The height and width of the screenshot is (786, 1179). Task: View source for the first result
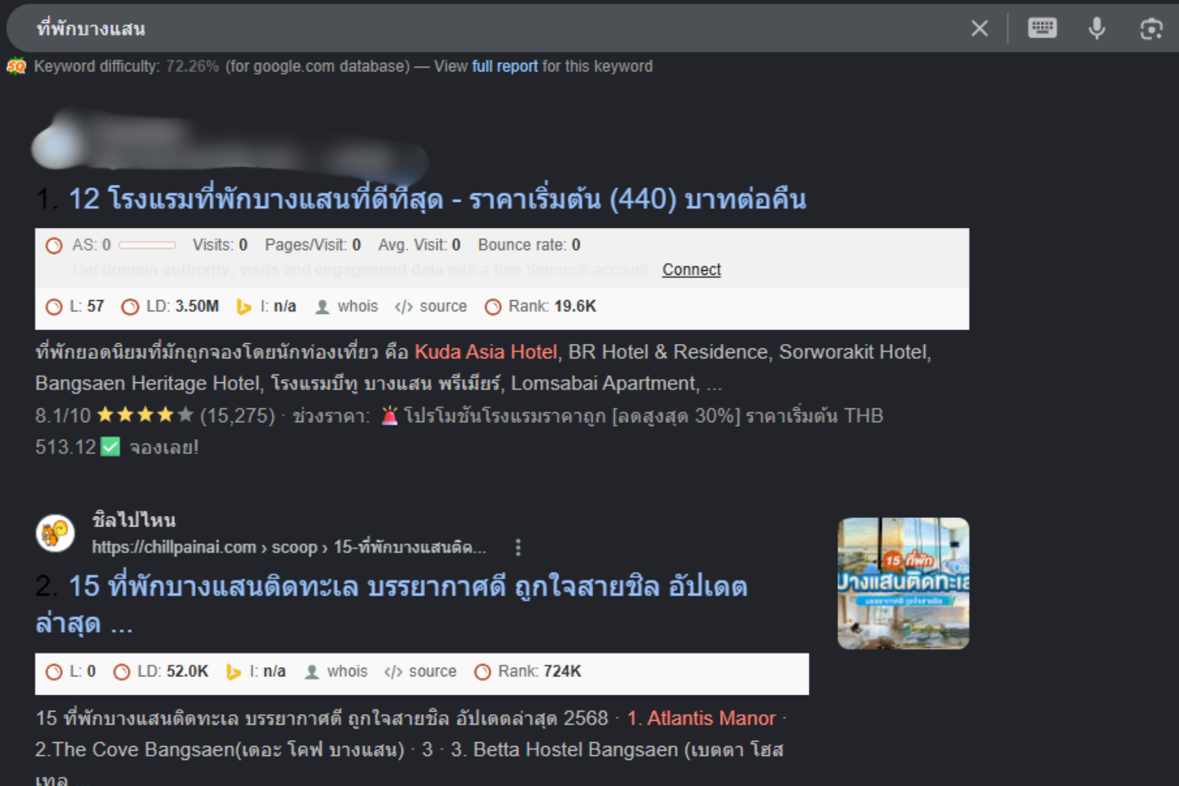click(431, 306)
